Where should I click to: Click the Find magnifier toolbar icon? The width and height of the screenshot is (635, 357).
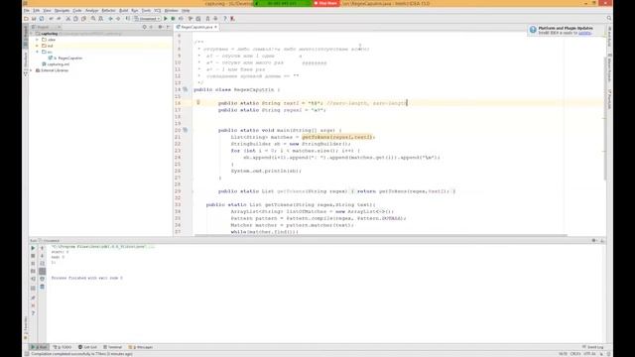pos(93,19)
